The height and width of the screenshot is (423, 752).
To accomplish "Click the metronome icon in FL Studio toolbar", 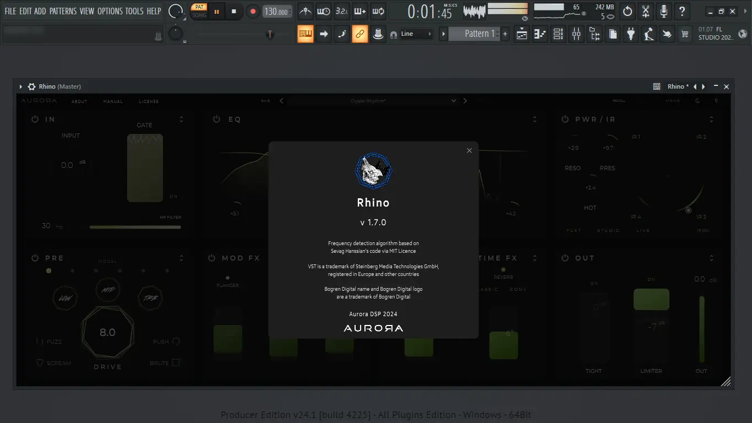I will click(x=306, y=11).
